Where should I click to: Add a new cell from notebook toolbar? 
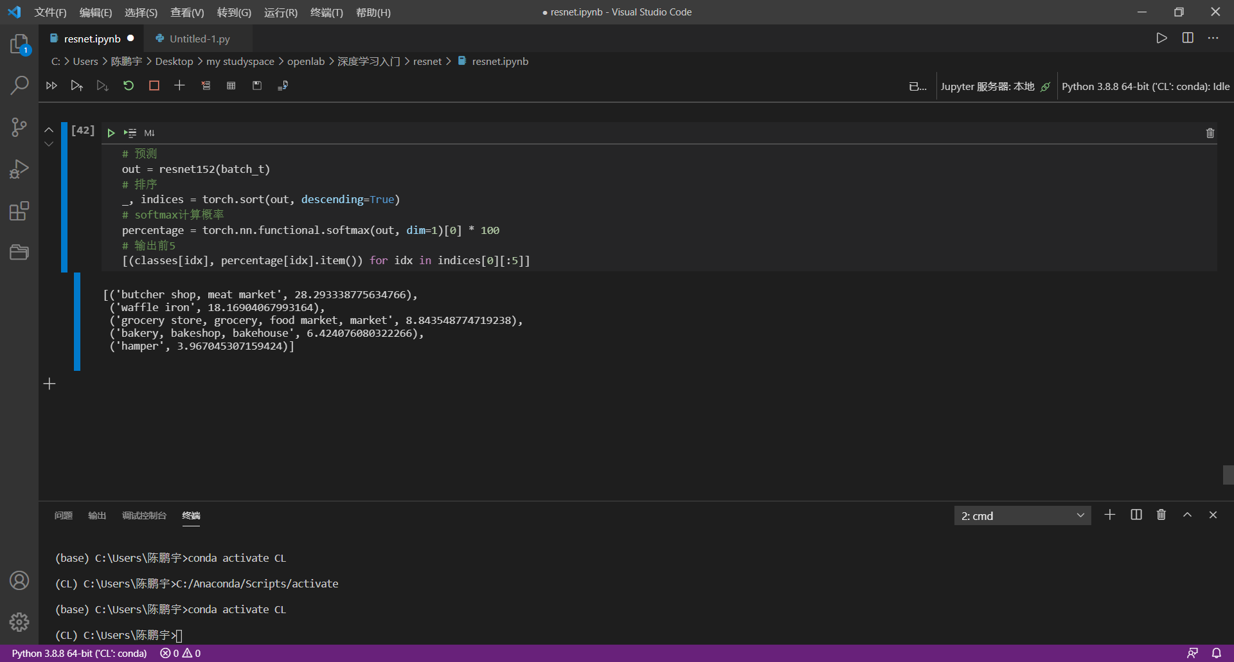coord(179,85)
